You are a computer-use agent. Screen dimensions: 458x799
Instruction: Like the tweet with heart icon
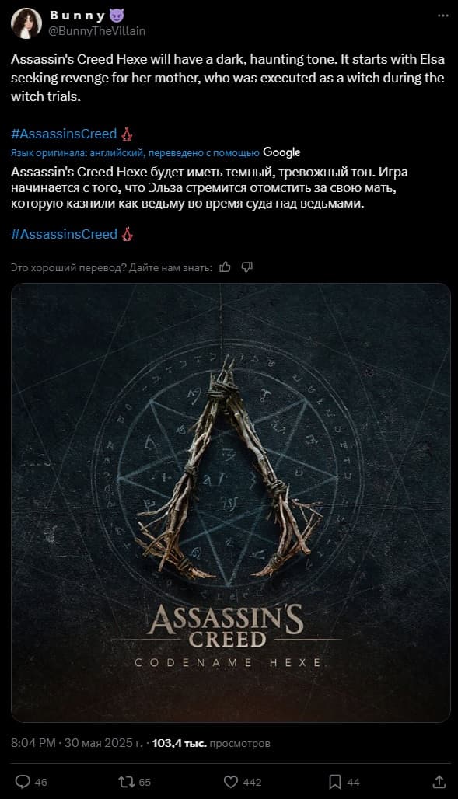coord(231,782)
